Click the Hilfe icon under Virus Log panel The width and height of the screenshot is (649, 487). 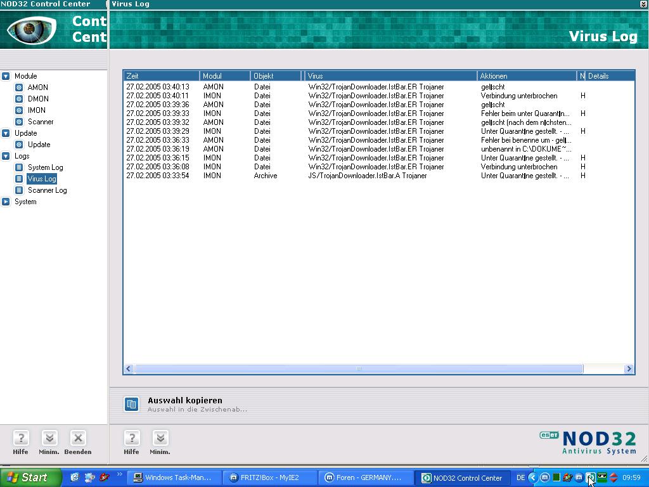(x=132, y=438)
